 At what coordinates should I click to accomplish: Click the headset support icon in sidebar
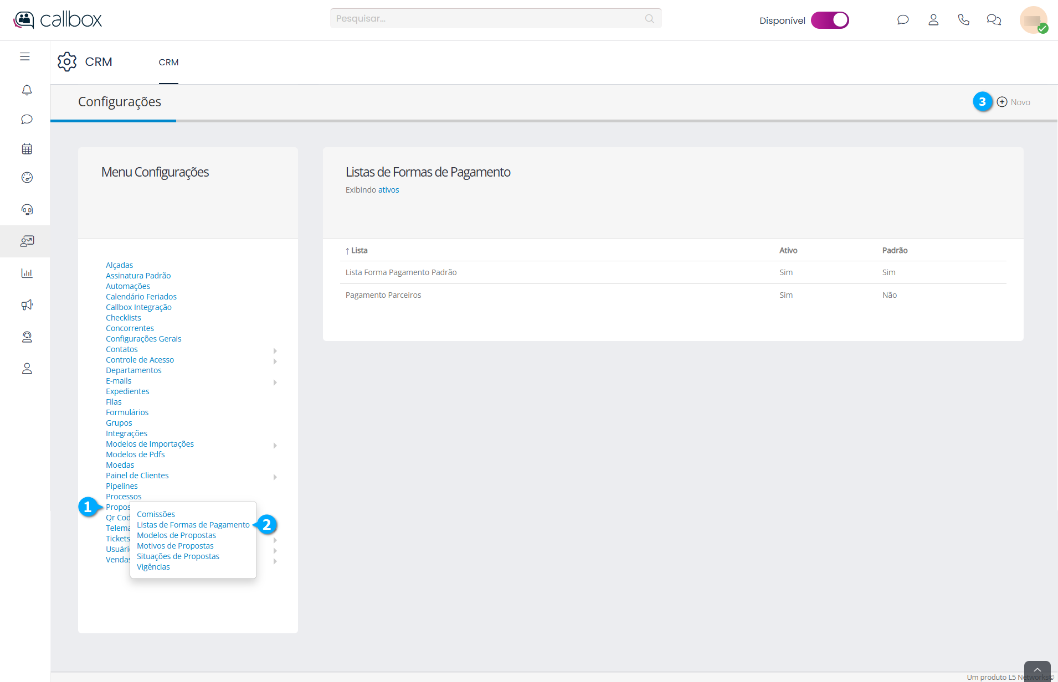(27, 209)
